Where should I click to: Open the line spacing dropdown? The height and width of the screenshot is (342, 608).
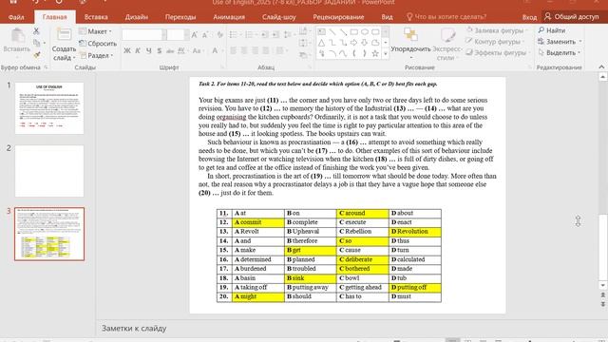pos(289,35)
